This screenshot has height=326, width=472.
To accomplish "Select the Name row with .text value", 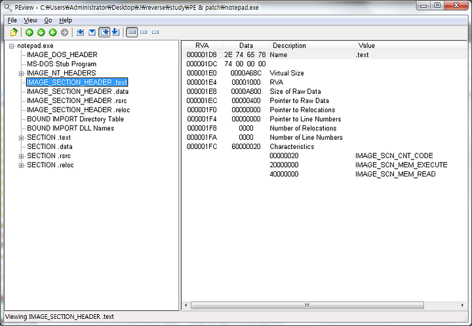I will pyautogui.click(x=324, y=55).
